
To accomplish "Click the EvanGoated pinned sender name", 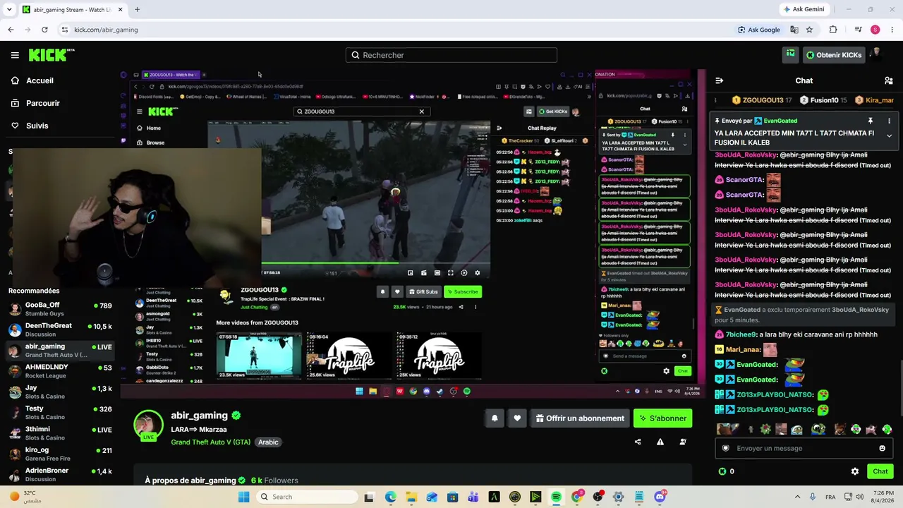I will tap(780, 121).
